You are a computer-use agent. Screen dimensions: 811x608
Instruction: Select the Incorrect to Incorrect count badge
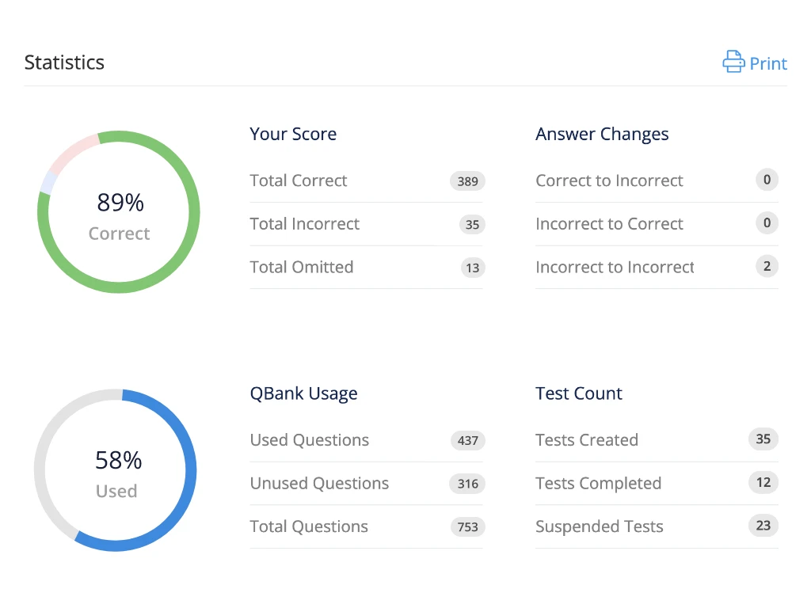[x=767, y=266]
